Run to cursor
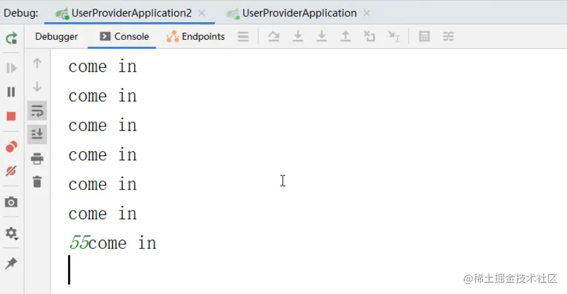Screen dimensions: 567x294 tap(394, 36)
